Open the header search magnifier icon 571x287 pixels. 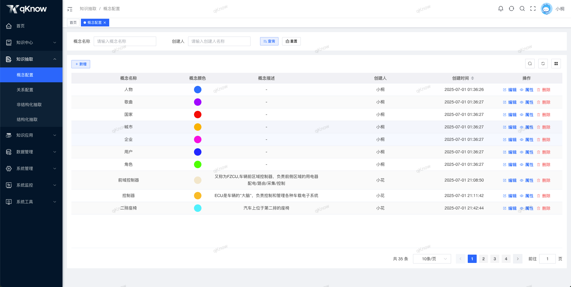point(522,9)
